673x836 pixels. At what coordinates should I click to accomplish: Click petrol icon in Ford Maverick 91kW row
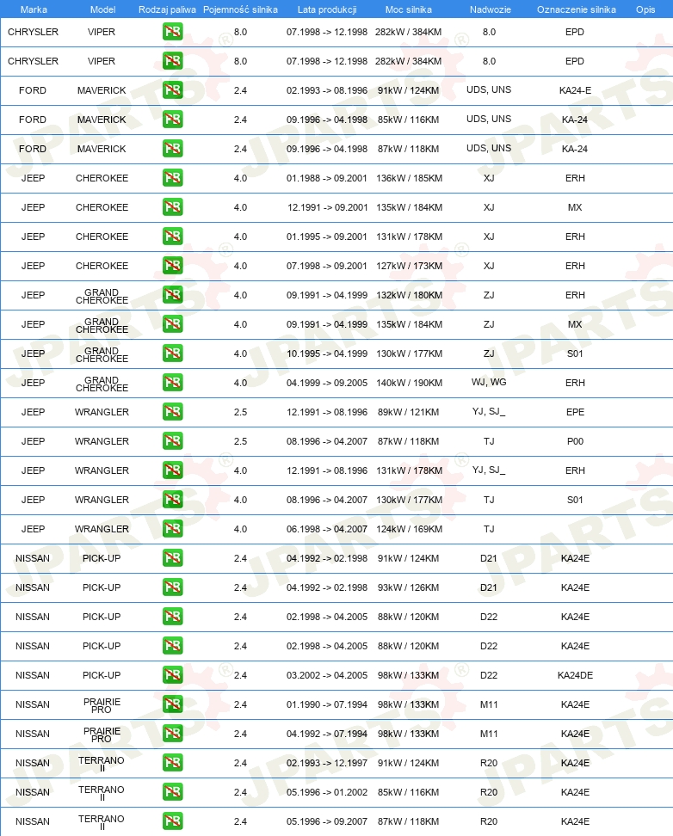(x=172, y=90)
